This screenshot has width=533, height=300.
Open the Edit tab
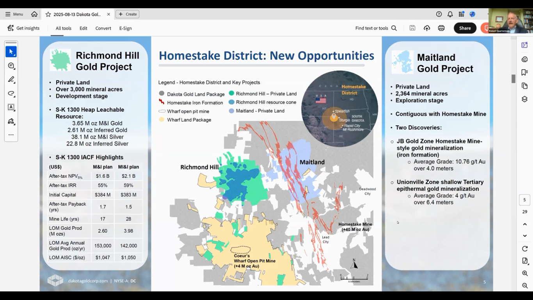pyautogui.click(x=84, y=28)
